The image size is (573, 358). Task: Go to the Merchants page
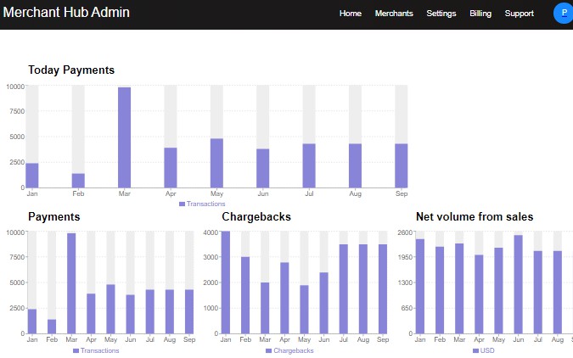394,14
